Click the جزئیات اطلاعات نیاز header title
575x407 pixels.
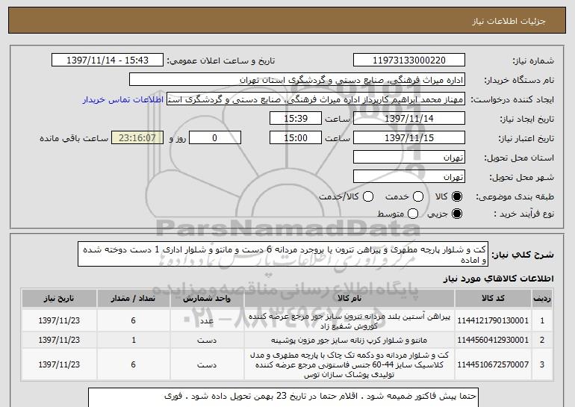(509, 21)
